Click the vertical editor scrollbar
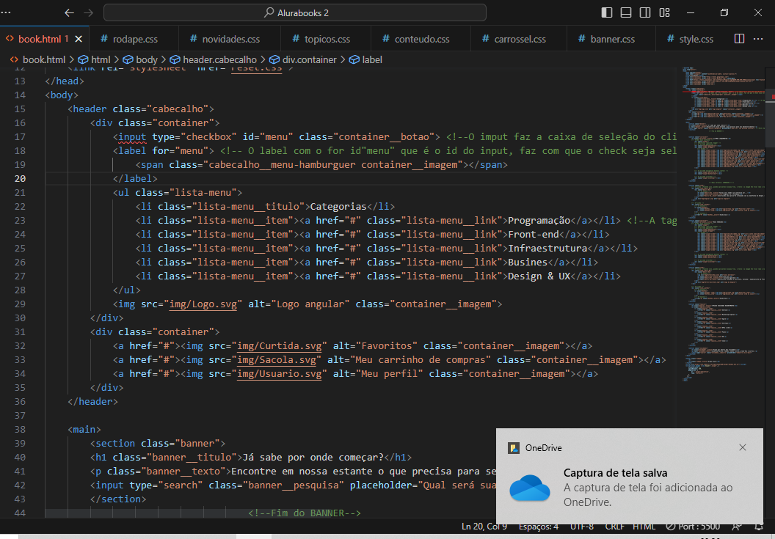Image resolution: width=775 pixels, height=539 pixels. pyautogui.click(x=770, y=117)
